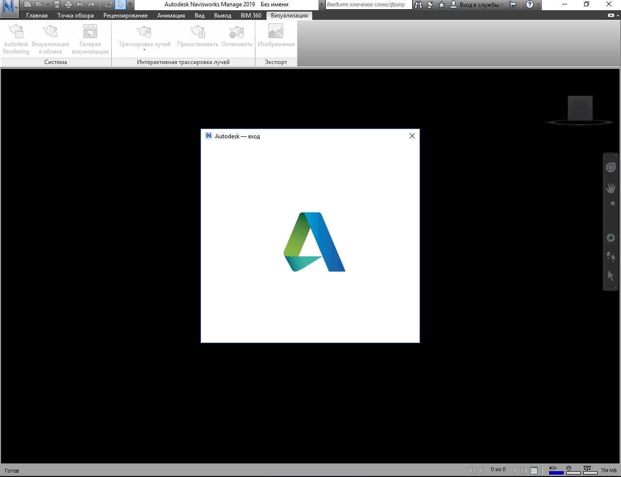
Task: Click the previous sheet arrow in status bar
Action: coord(481,470)
